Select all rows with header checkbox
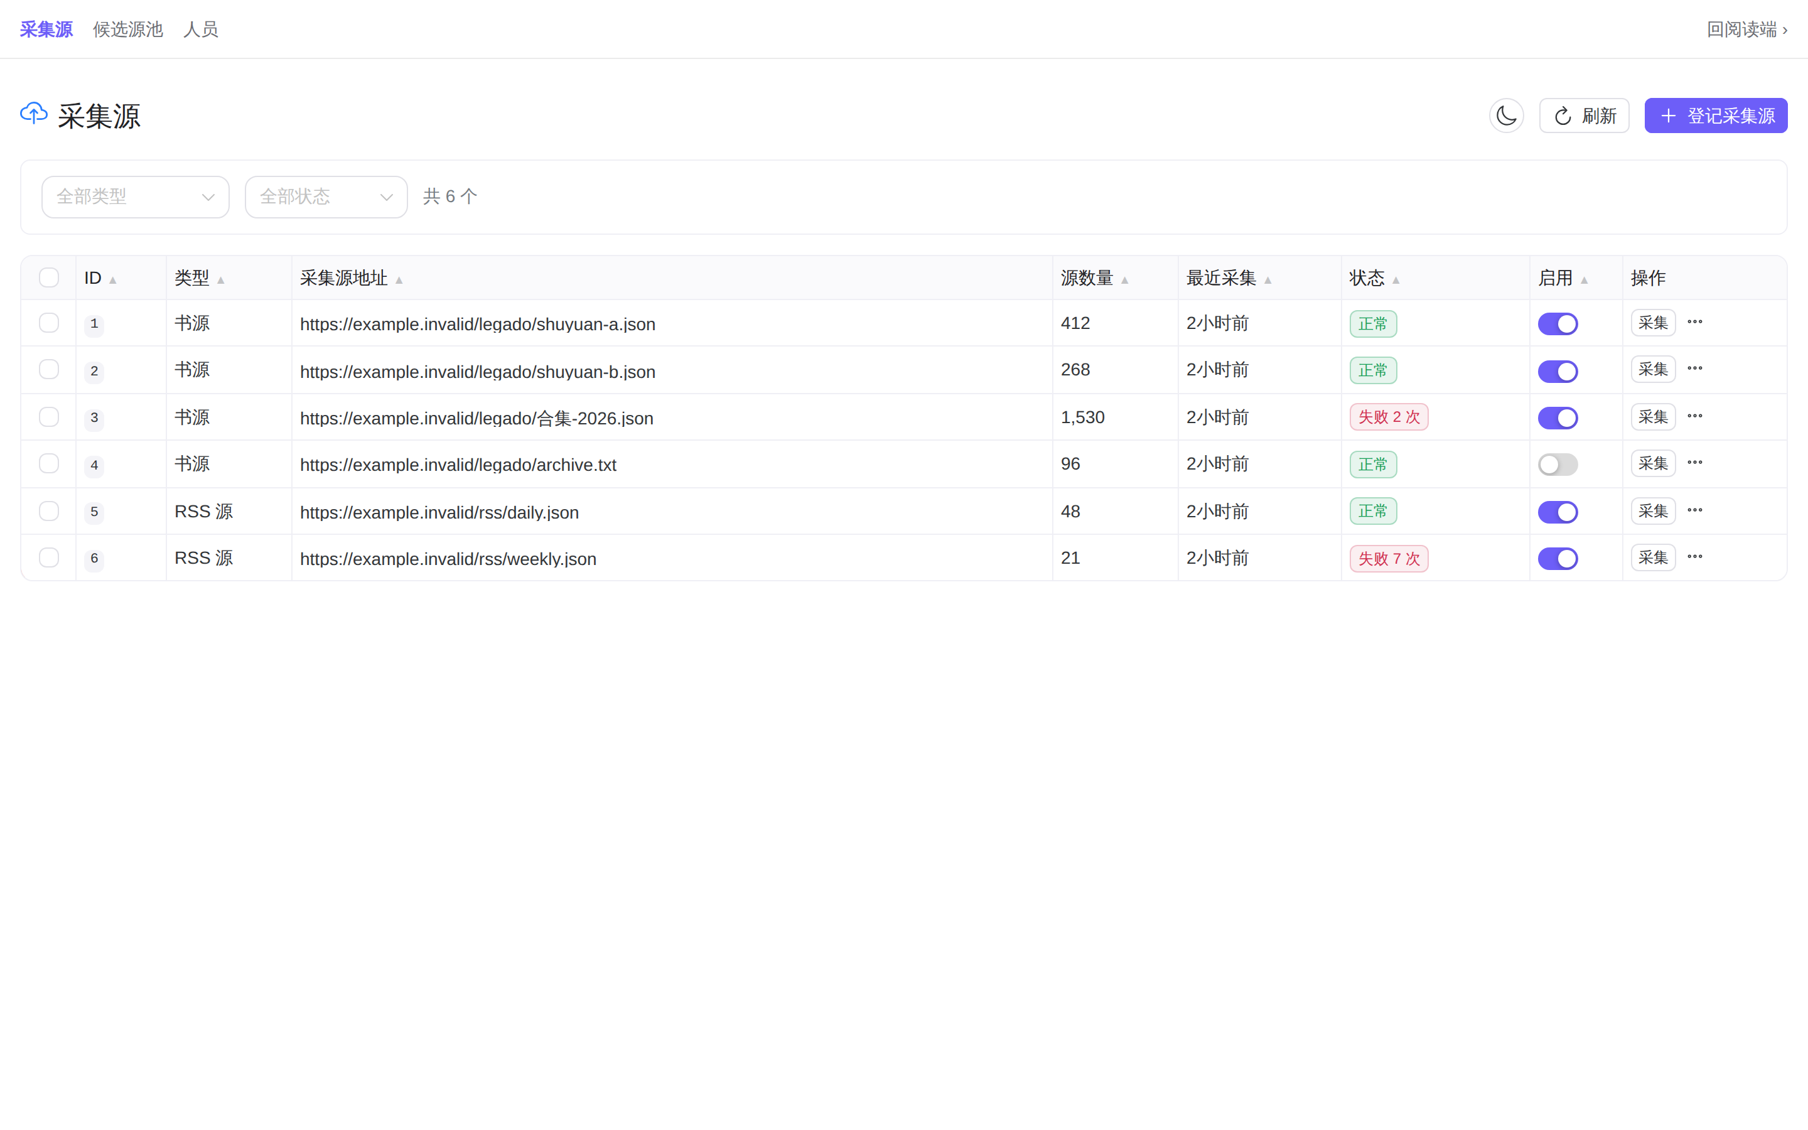 48,277
